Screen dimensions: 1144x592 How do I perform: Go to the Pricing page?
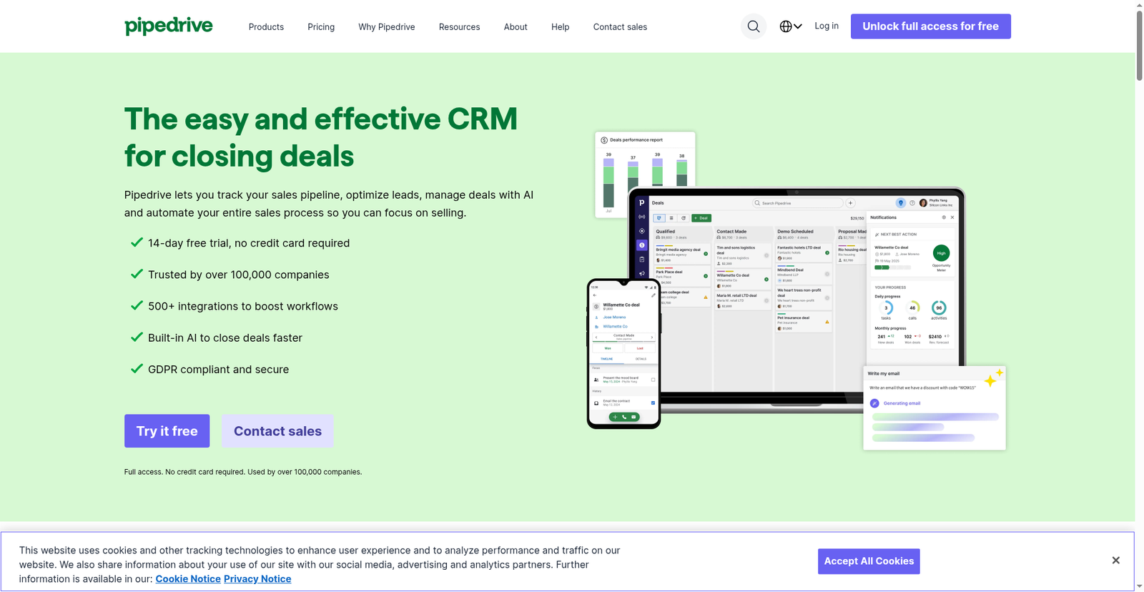321,27
